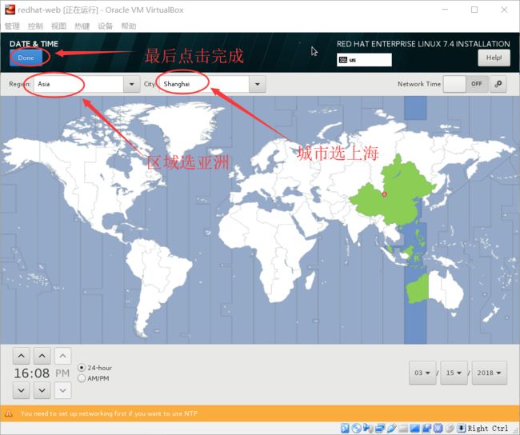Click the DATE & TIME heading
This screenshot has width=520, height=435.
tap(34, 44)
